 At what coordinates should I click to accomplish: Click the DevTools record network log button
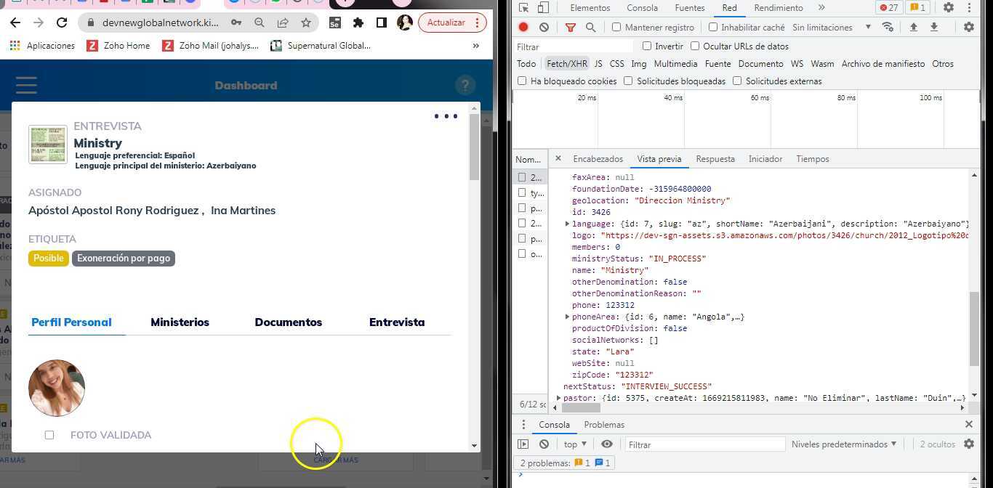pyautogui.click(x=523, y=28)
